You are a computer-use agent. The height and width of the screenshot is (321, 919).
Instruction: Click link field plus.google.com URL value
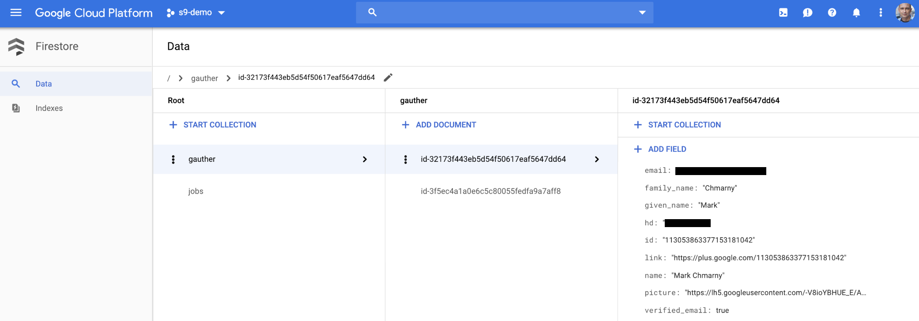(759, 258)
